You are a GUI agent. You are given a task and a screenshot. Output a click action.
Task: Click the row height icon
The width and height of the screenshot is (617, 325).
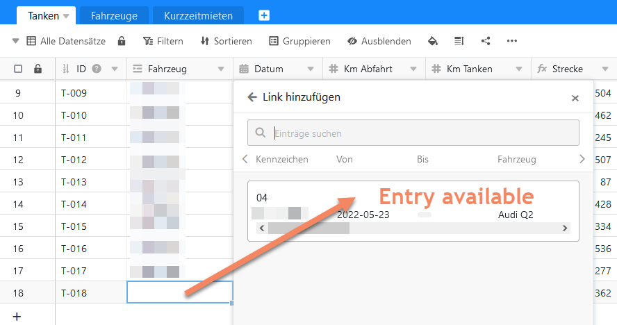[459, 41]
